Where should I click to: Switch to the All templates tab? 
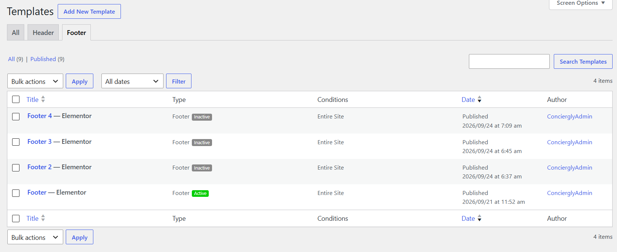click(x=15, y=32)
